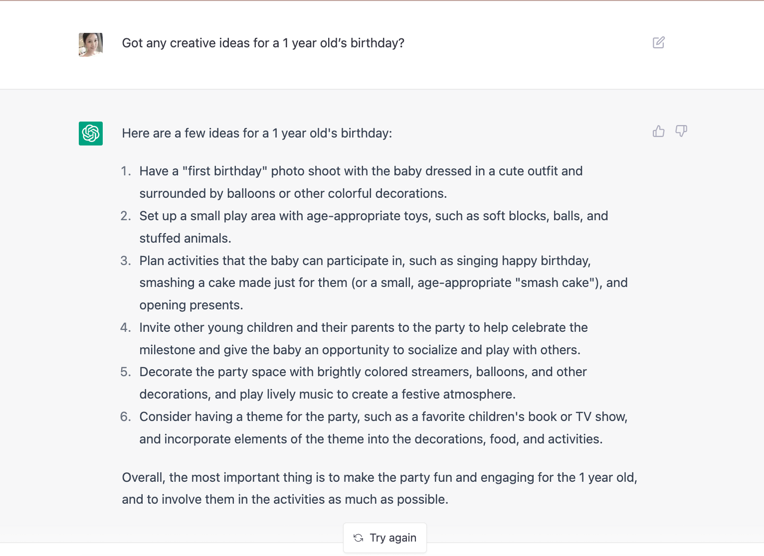Click the quoted "smash cake" phrase

(x=555, y=283)
